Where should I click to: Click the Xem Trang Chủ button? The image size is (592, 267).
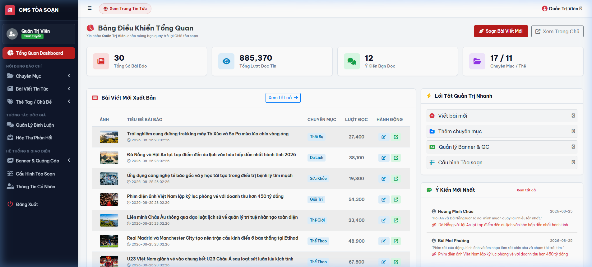click(x=557, y=31)
